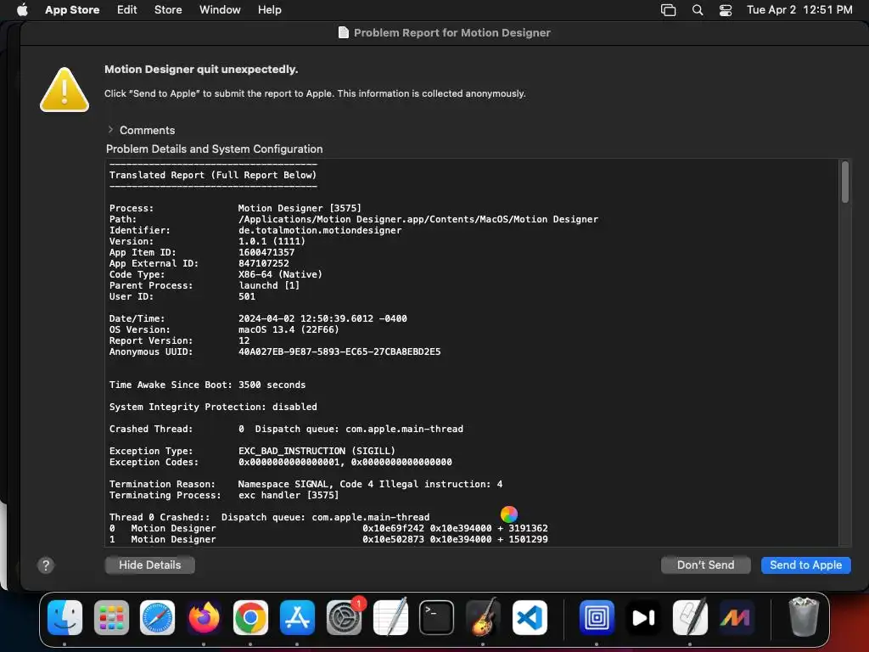869x652 pixels.
Task: Click App Item ID '1600471357'
Action: pos(266,252)
